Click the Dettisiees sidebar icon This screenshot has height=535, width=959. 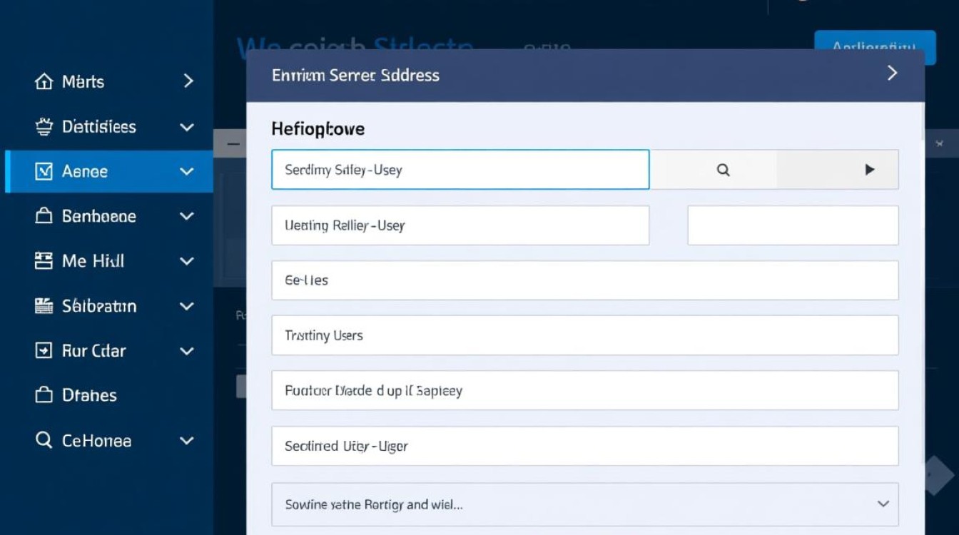pyautogui.click(x=44, y=127)
